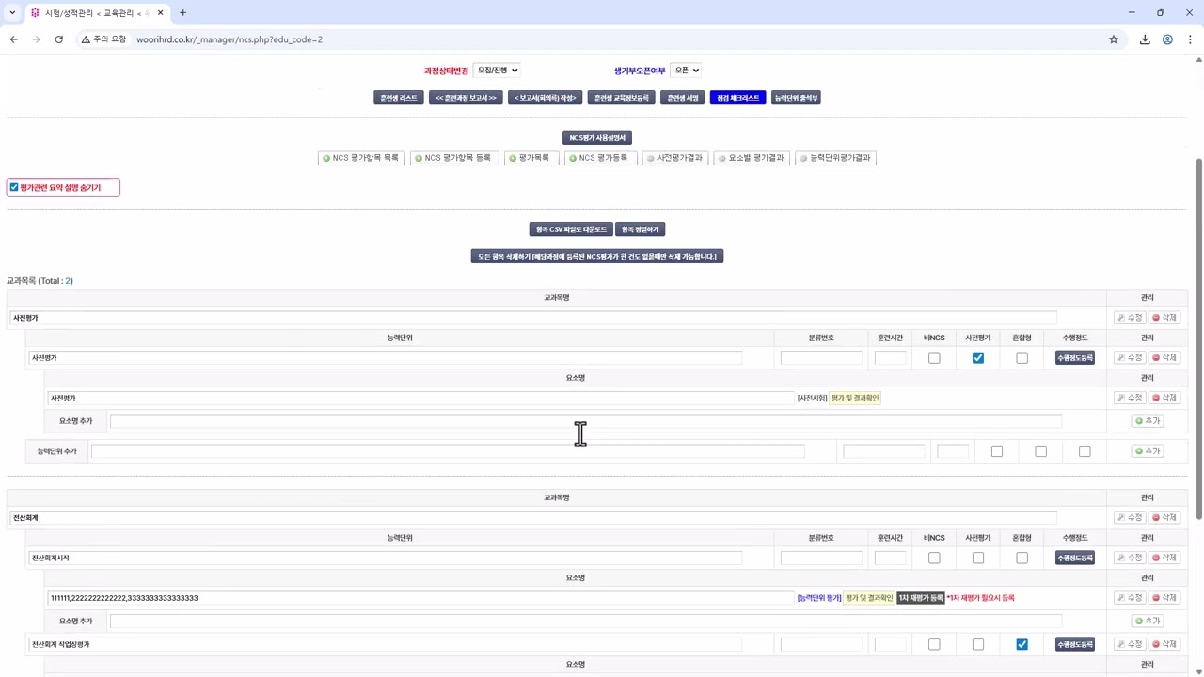Switch to 요소별 평가결과 tab

pos(752,158)
